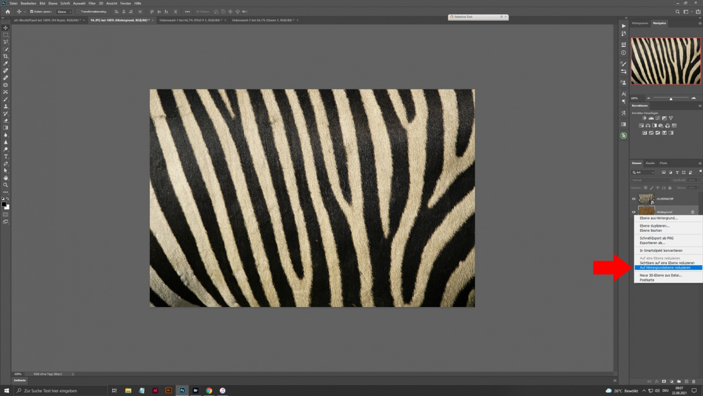Image resolution: width=703 pixels, height=396 pixels.
Task: Open the search icon at top right
Action: [677, 12]
